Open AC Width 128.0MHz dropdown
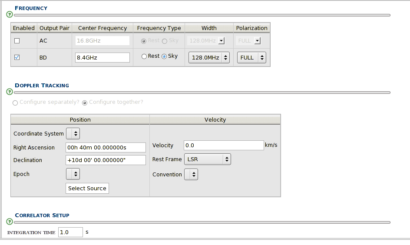This screenshot has width=410, height=245. [x=206, y=41]
